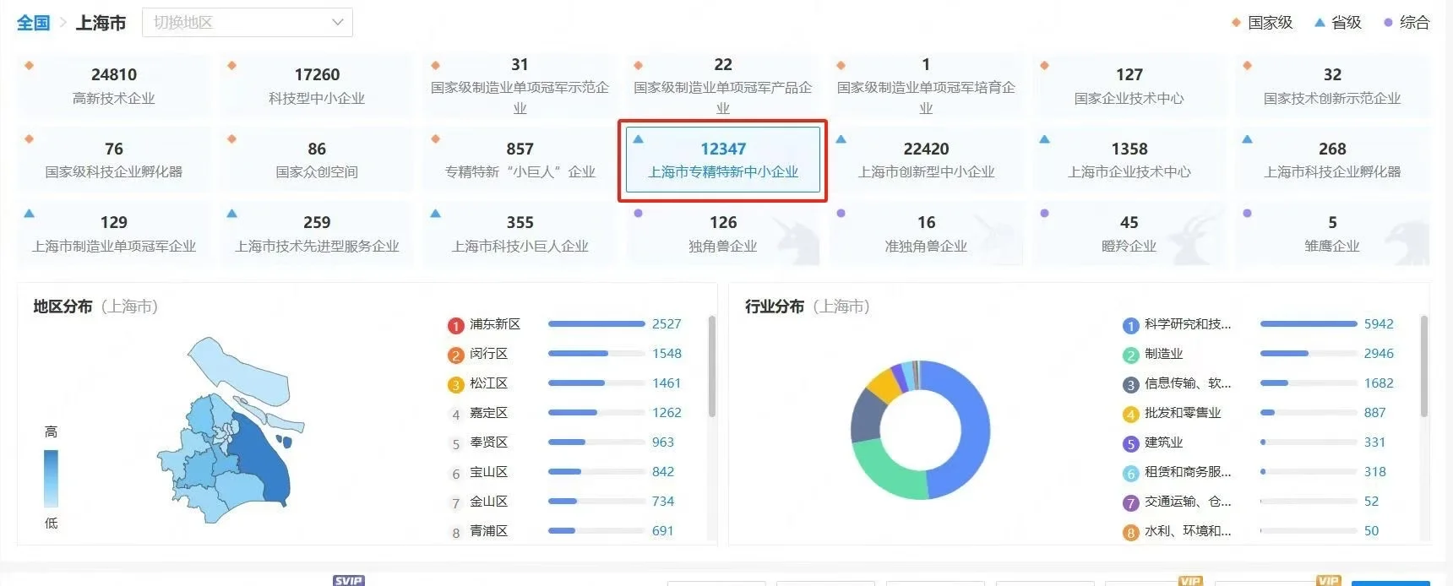Viewport: 1453px width, 586px height.
Task: Select 国家级制造业单项冠军示范企业 card
Action: coord(520,85)
